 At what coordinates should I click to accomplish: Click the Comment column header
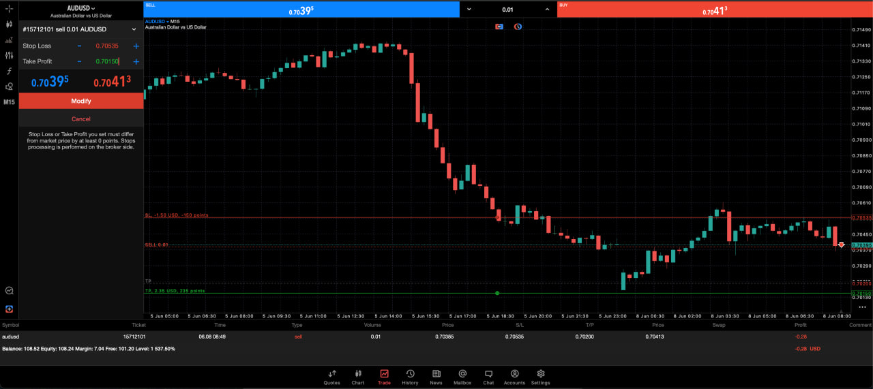tap(860, 325)
